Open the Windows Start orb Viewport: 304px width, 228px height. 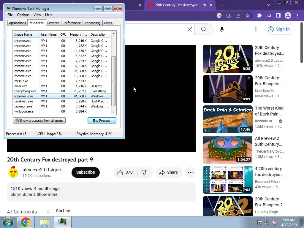(x=8, y=222)
